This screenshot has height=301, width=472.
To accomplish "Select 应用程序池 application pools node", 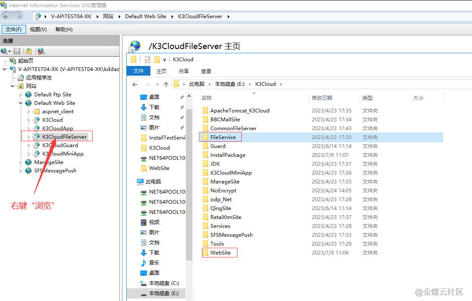I will click(x=38, y=77).
